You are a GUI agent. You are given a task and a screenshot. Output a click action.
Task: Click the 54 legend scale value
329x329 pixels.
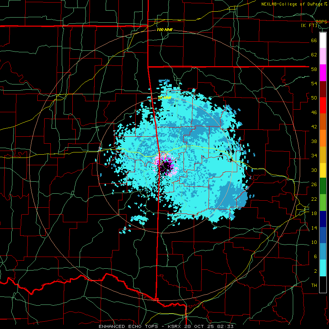coord(314,83)
